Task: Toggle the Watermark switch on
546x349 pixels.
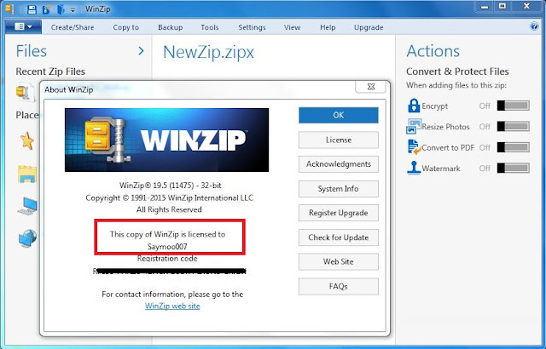Action: pyautogui.click(x=514, y=168)
